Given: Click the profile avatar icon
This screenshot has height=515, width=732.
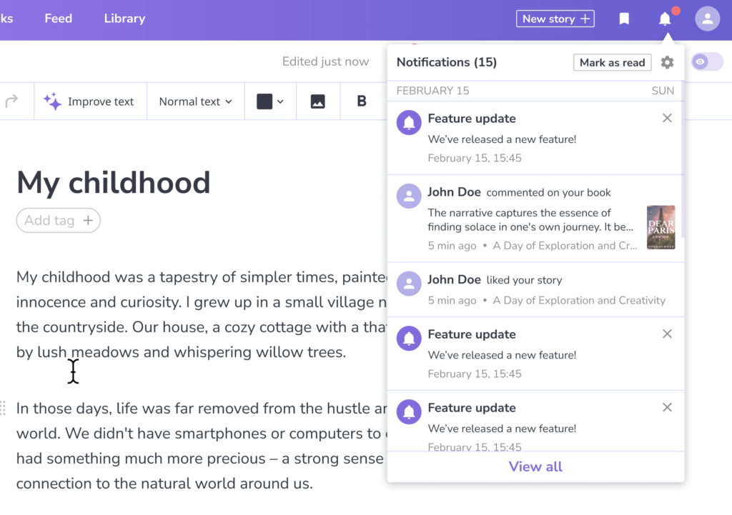Looking at the screenshot, I should tap(706, 19).
